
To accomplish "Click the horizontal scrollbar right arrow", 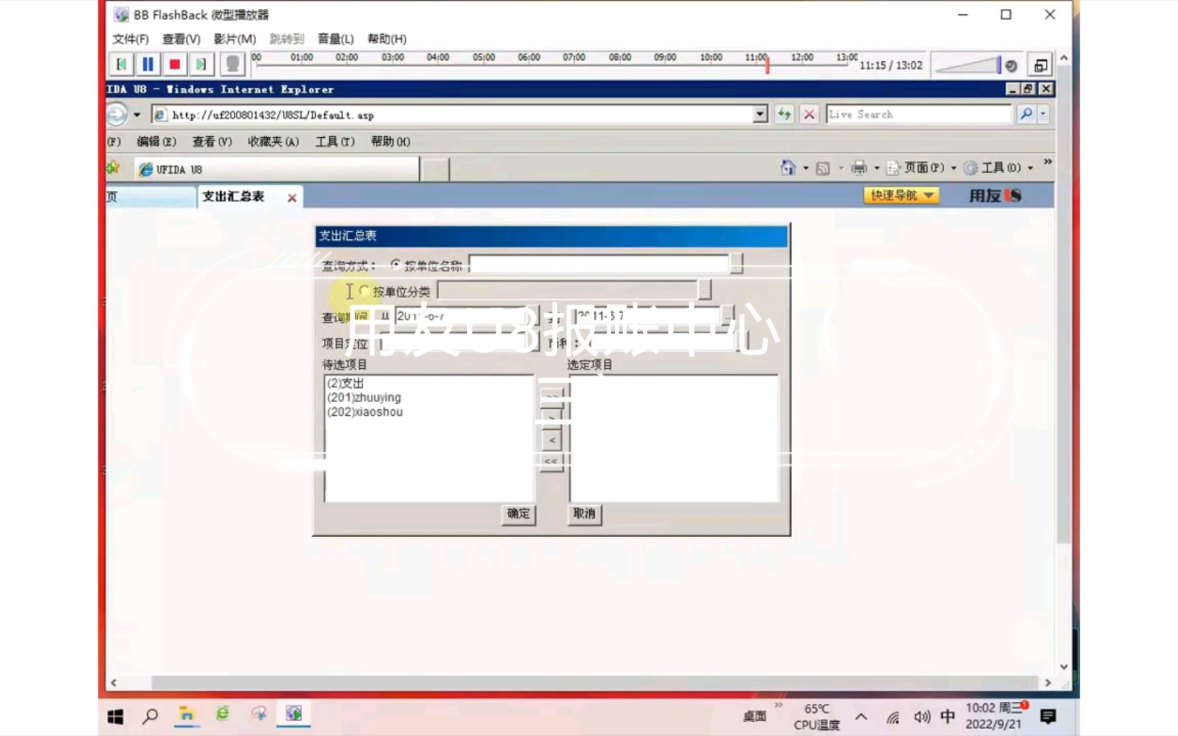I will [1048, 682].
